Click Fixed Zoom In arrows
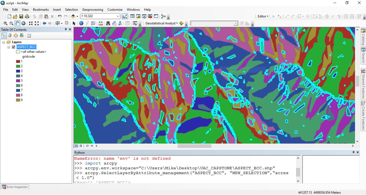 31,23
